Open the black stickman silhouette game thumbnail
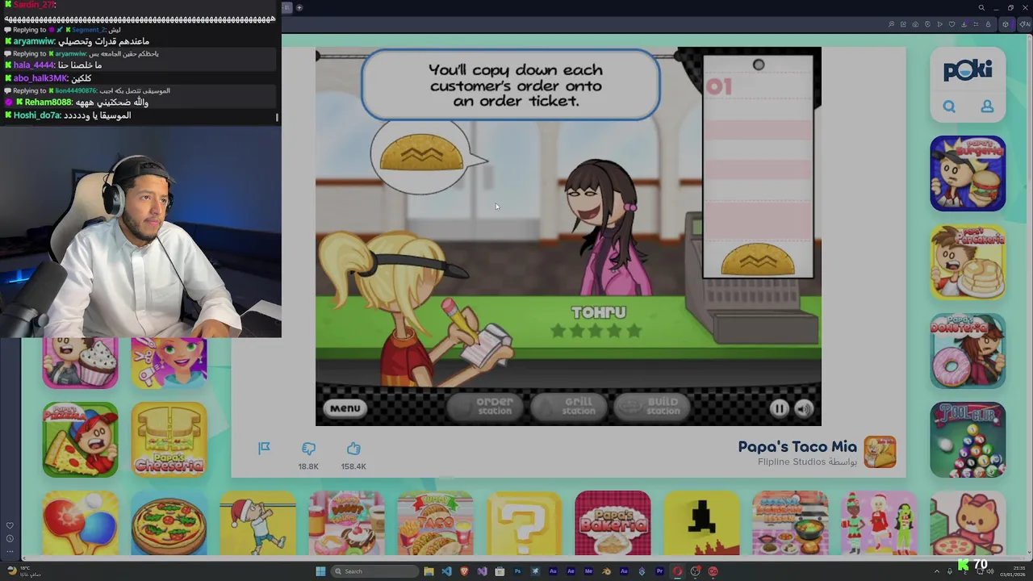Image resolution: width=1033 pixels, height=581 pixels. (x=701, y=523)
